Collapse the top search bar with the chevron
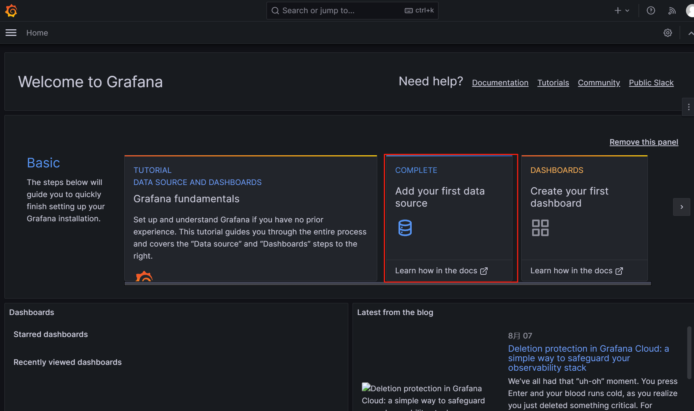This screenshot has height=411, width=694. pyautogui.click(x=690, y=33)
